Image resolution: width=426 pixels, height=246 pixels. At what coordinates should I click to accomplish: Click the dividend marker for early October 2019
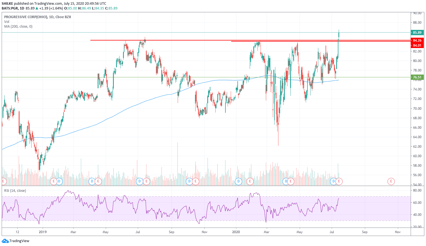click(x=189, y=181)
